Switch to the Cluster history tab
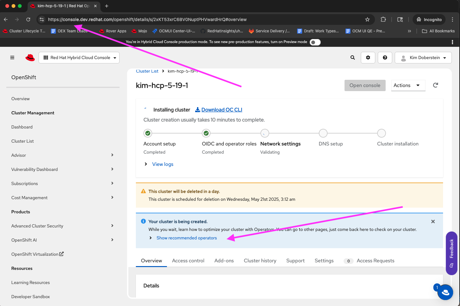 coord(260,261)
